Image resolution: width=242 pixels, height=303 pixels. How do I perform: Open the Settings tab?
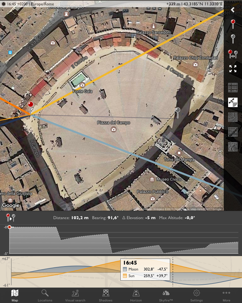[196, 295]
